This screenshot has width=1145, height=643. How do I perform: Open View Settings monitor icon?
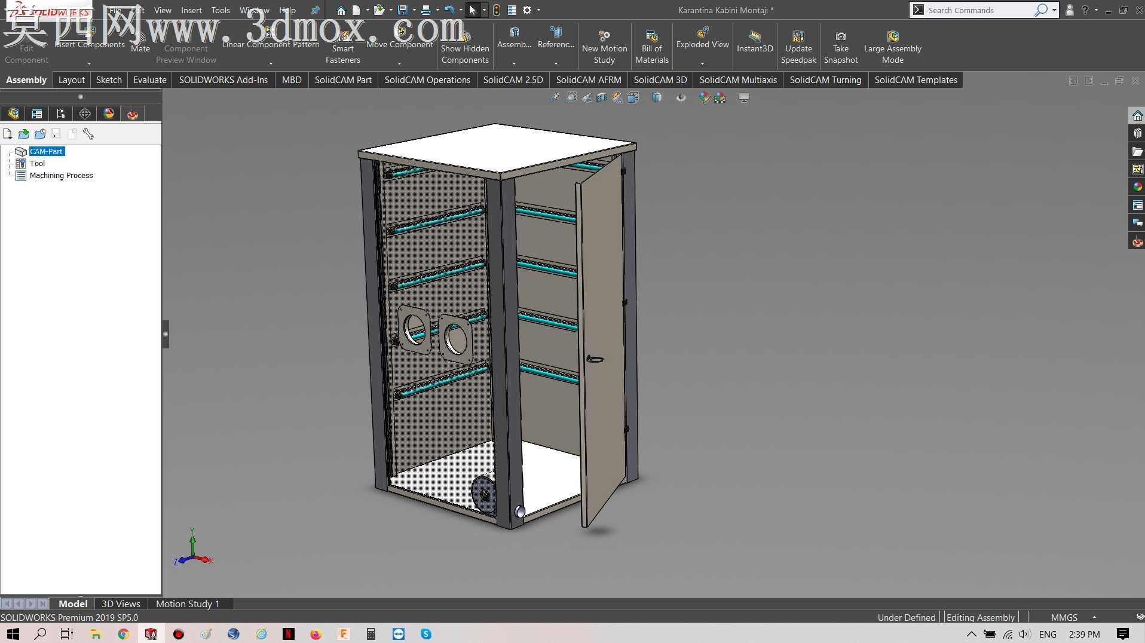click(x=744, y=97)
